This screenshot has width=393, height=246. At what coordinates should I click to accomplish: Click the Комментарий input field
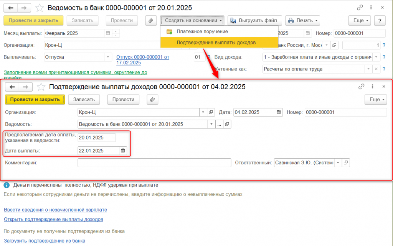point(154,163)
